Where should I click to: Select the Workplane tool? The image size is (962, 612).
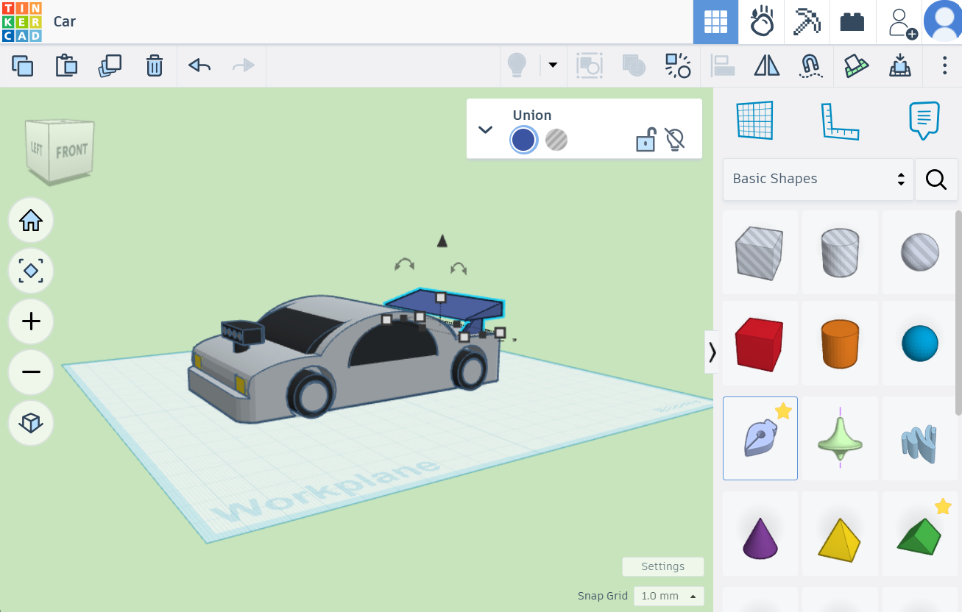[755, 121]
